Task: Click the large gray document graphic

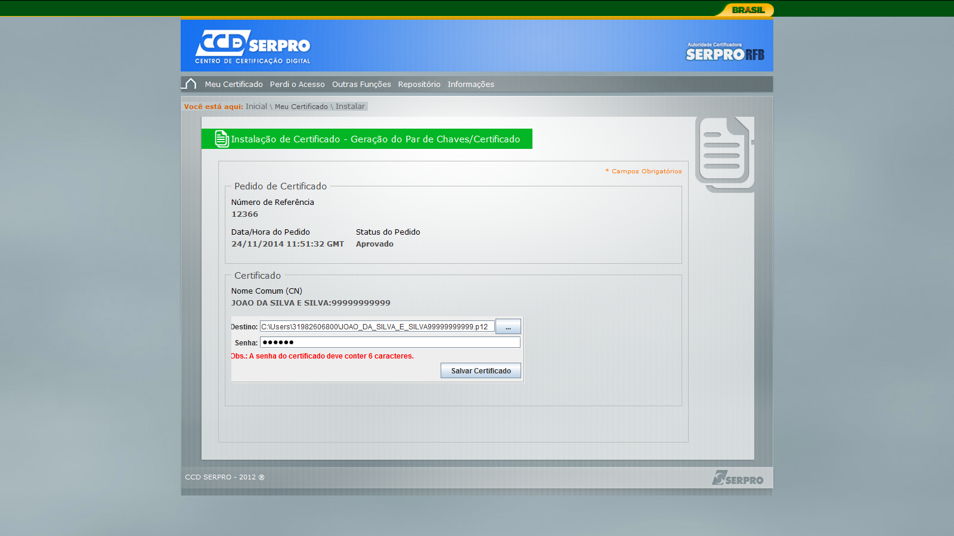Action: coord(724,154)
